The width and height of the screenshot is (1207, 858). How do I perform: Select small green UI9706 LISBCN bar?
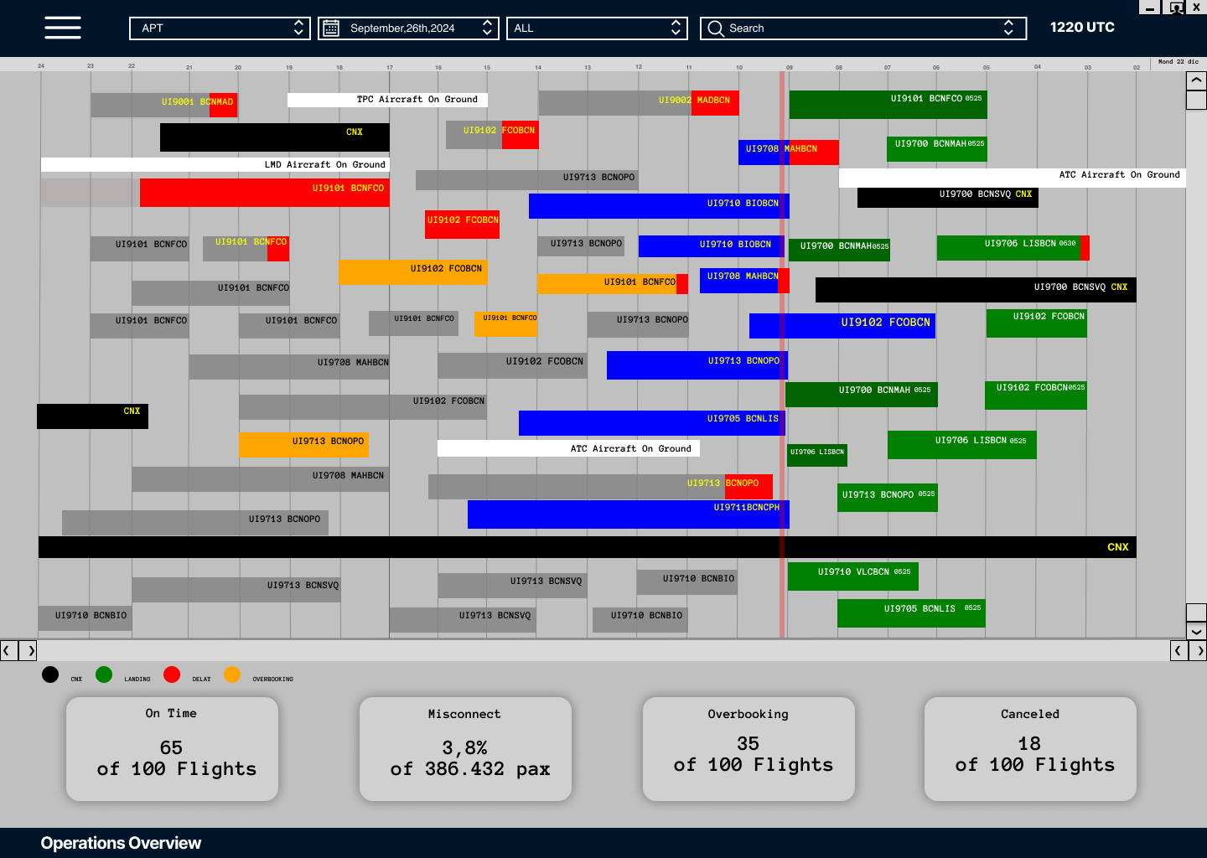pyautogui.click(x=817, y=455)
